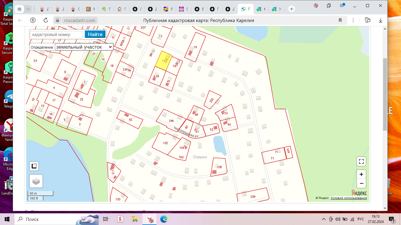Click the ruler measurement tool on map

[x=34, y=166]
